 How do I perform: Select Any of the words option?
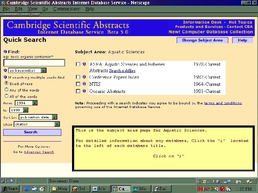click(6, 90)
